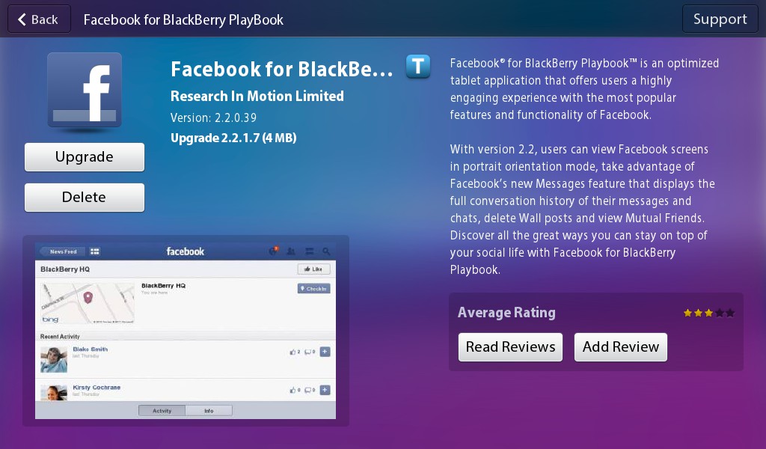Click the average rating stars
Viewport: 766px width, 449px height.
point(708,313)
